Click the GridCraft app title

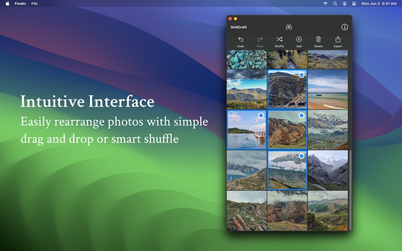pyautogui.click(x=238, y=27)
